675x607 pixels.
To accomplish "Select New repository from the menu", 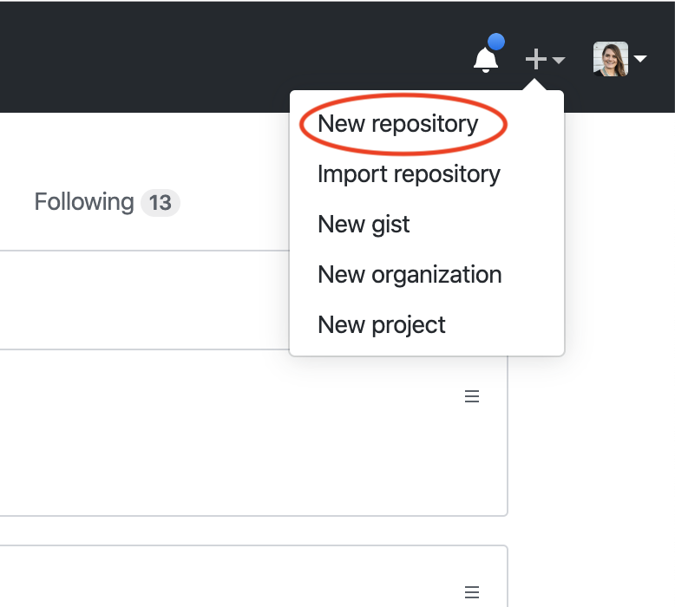I will pyautogui.click(x=398, y=123).
